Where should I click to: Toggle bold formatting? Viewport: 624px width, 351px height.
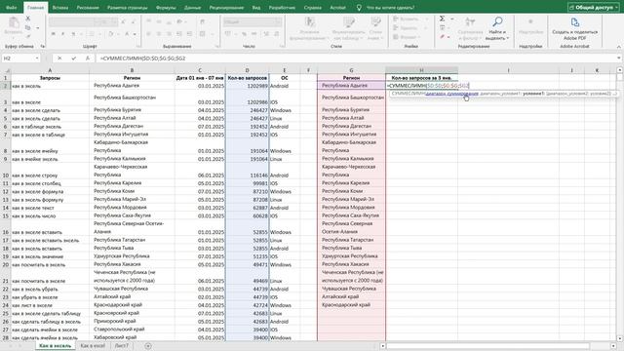54,34
